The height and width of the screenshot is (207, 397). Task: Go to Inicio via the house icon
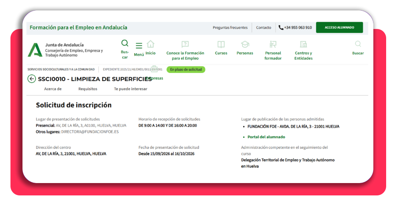pos(150,44)
